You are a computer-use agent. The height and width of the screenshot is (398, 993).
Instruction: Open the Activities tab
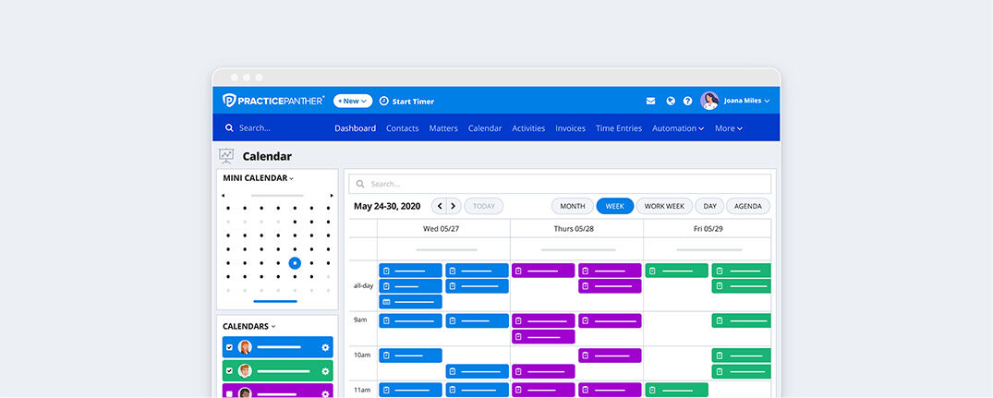[x=528, y=128]
